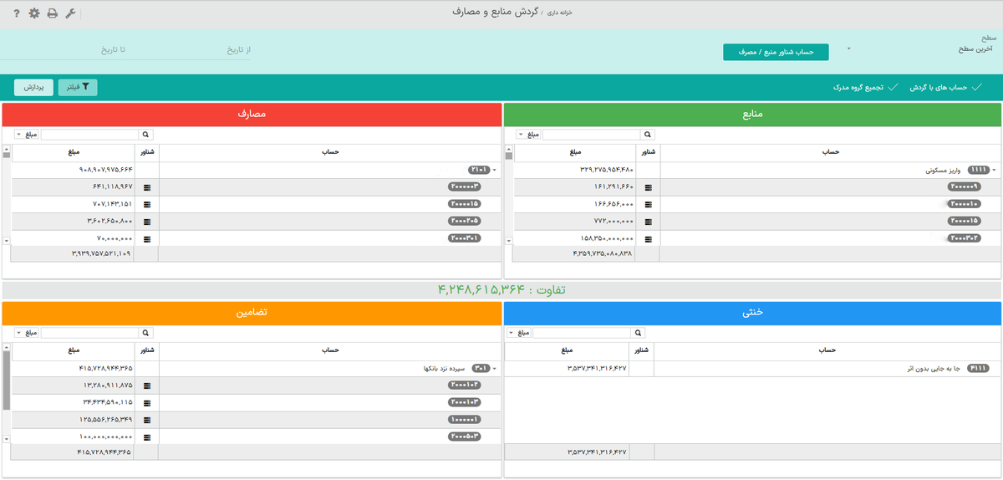This screenshot has width=1003, height=480.
Task: Open the سطح level dropdown
Action: pos(919,49)
